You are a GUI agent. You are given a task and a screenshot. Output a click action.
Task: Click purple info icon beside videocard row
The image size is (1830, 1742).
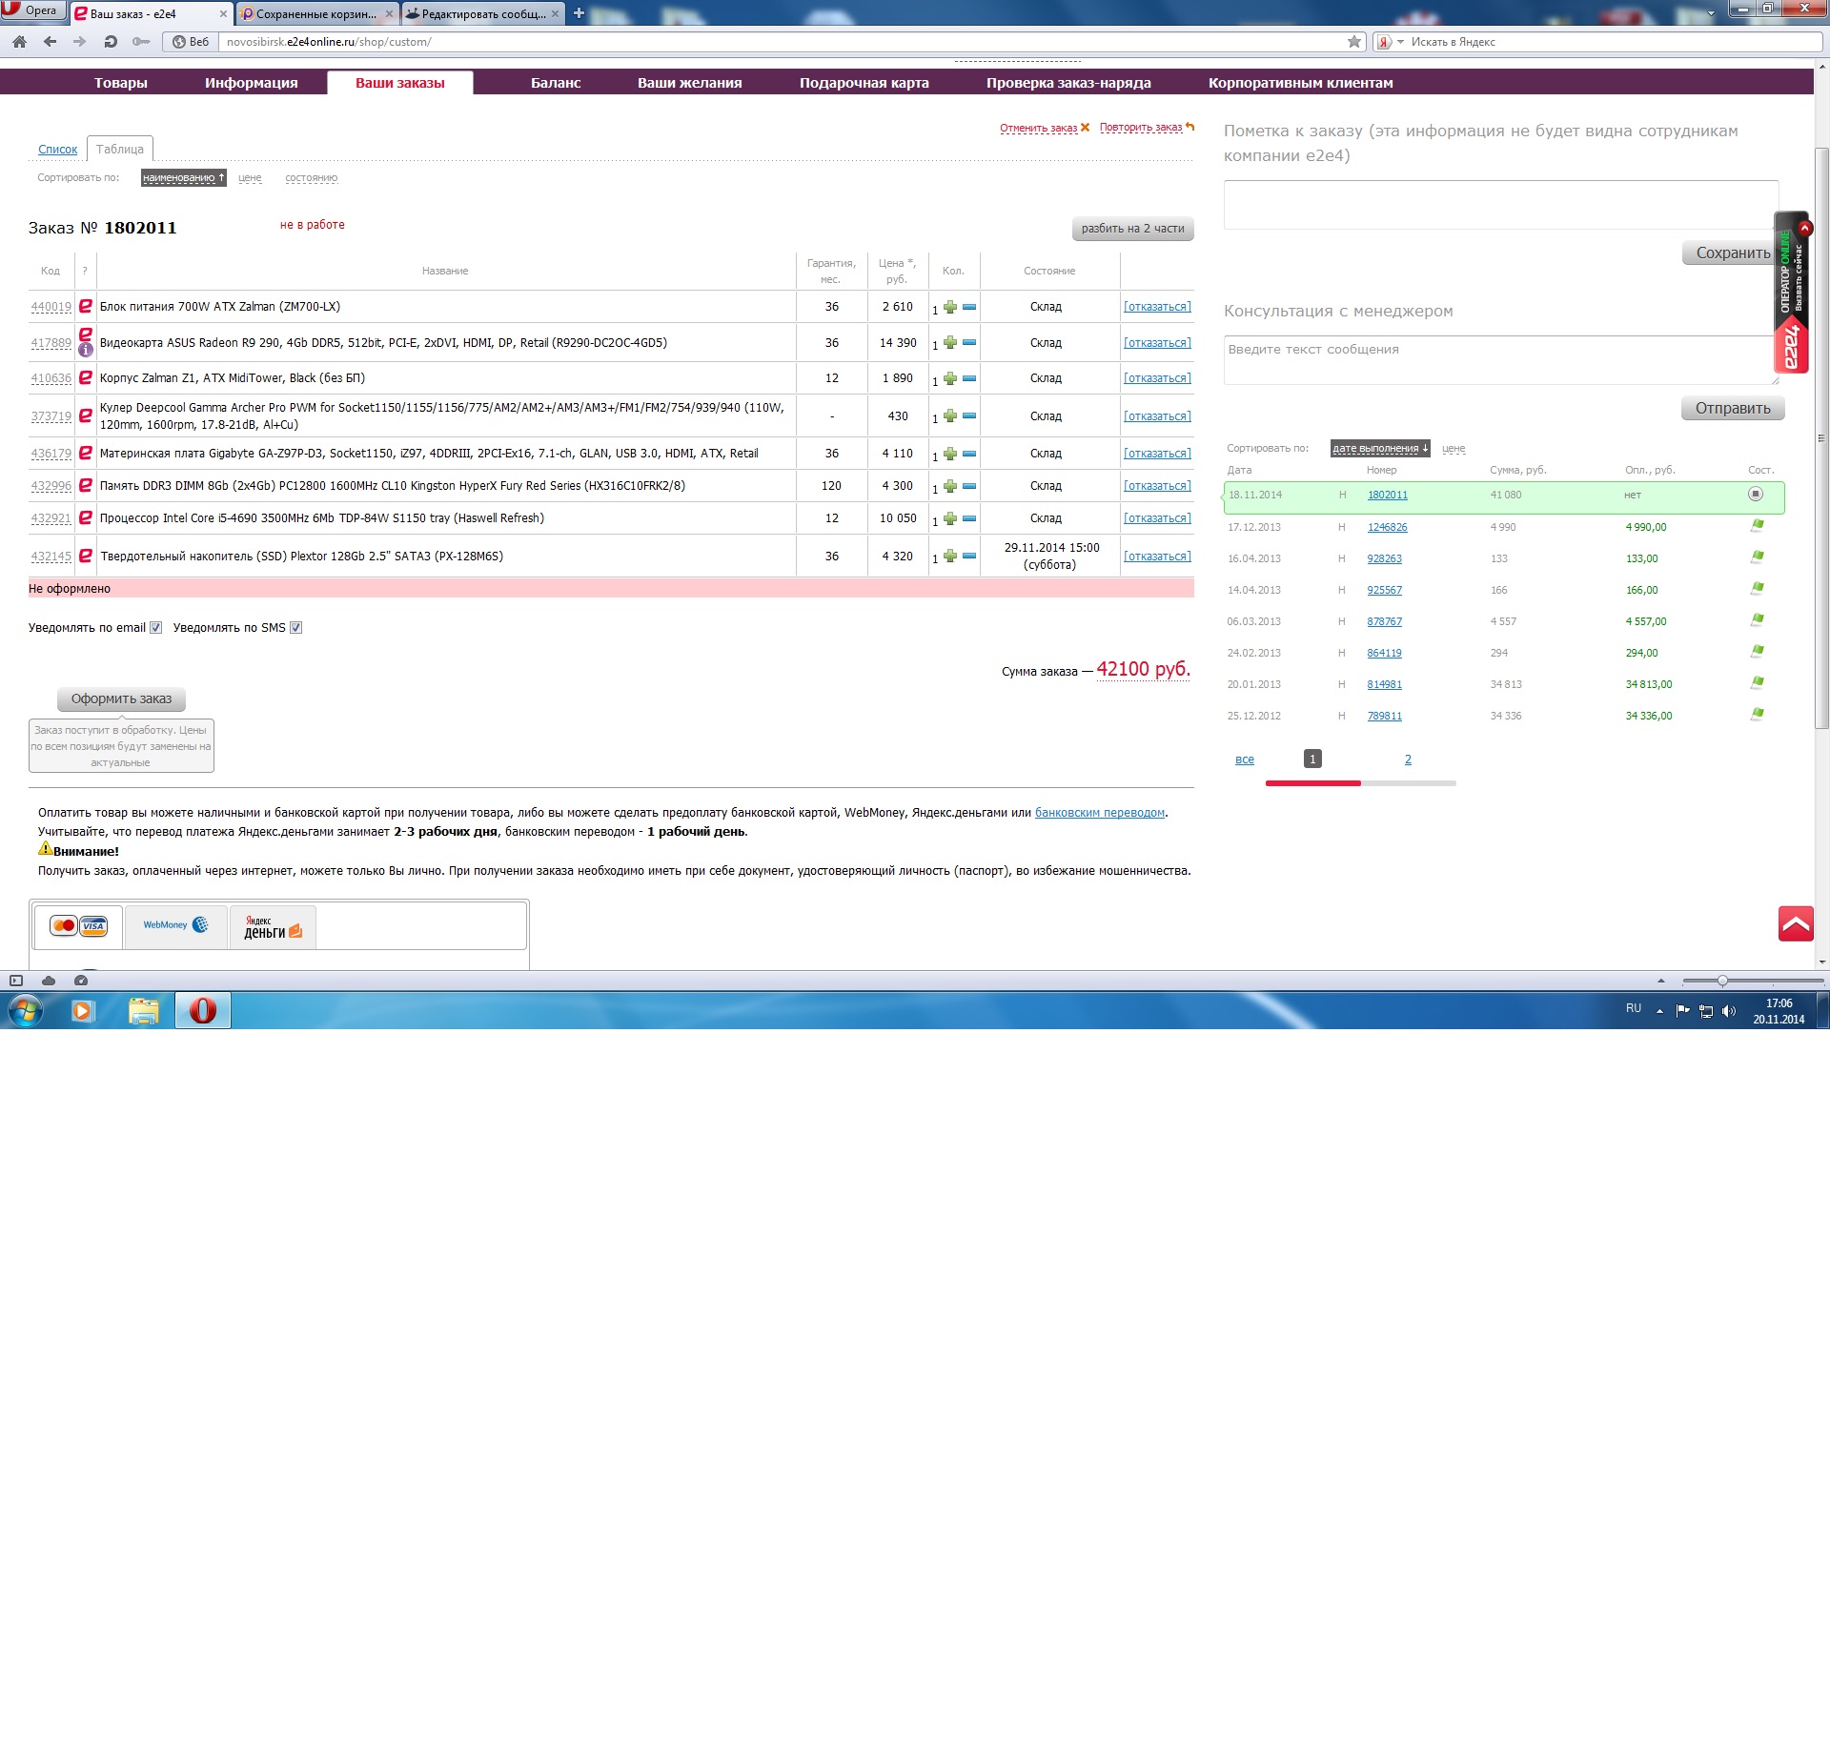click(86, 350)
